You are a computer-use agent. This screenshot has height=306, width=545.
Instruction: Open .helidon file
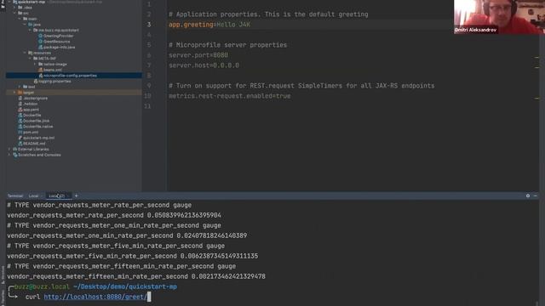point(31,104)
